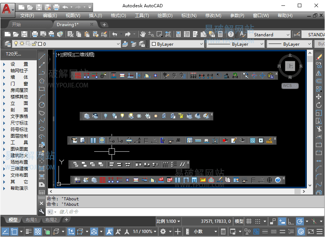Open the 绘图(D) menu
325x237 pixels.
165,16
